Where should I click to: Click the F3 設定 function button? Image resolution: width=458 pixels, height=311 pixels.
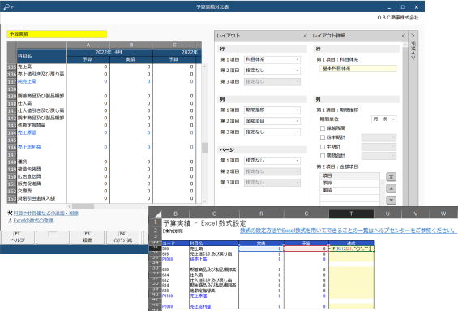tap(88, 237)
